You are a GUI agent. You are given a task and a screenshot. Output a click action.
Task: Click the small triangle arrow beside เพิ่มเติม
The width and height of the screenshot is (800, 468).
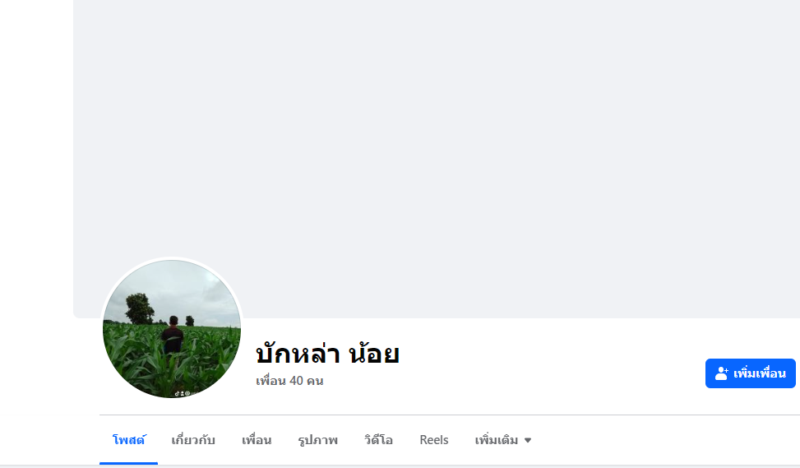point(528,440)
